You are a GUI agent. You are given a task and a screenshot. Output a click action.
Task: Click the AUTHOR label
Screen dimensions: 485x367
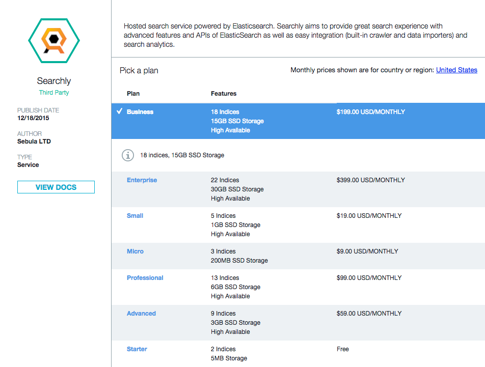[30, 134]
